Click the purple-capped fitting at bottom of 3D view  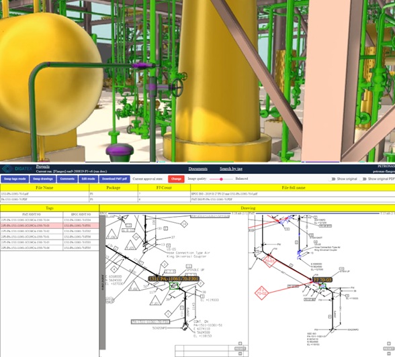coord(120,152)
